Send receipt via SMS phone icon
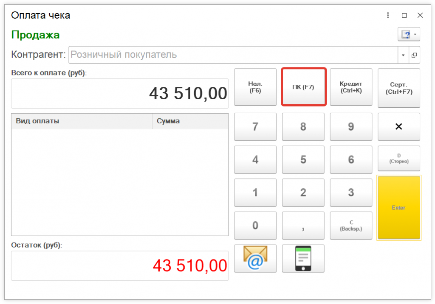This screenshot has width=435, height=304. 303,258
